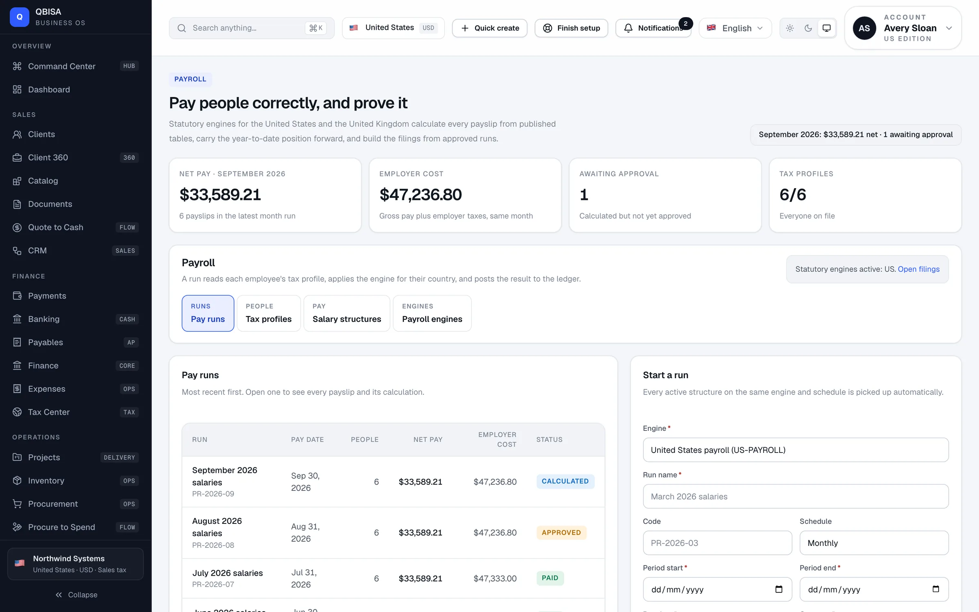979x612 pixels.
Task: Switch to the Tax profiles tab
Action: pyautogui.click(x=268, y=313)
